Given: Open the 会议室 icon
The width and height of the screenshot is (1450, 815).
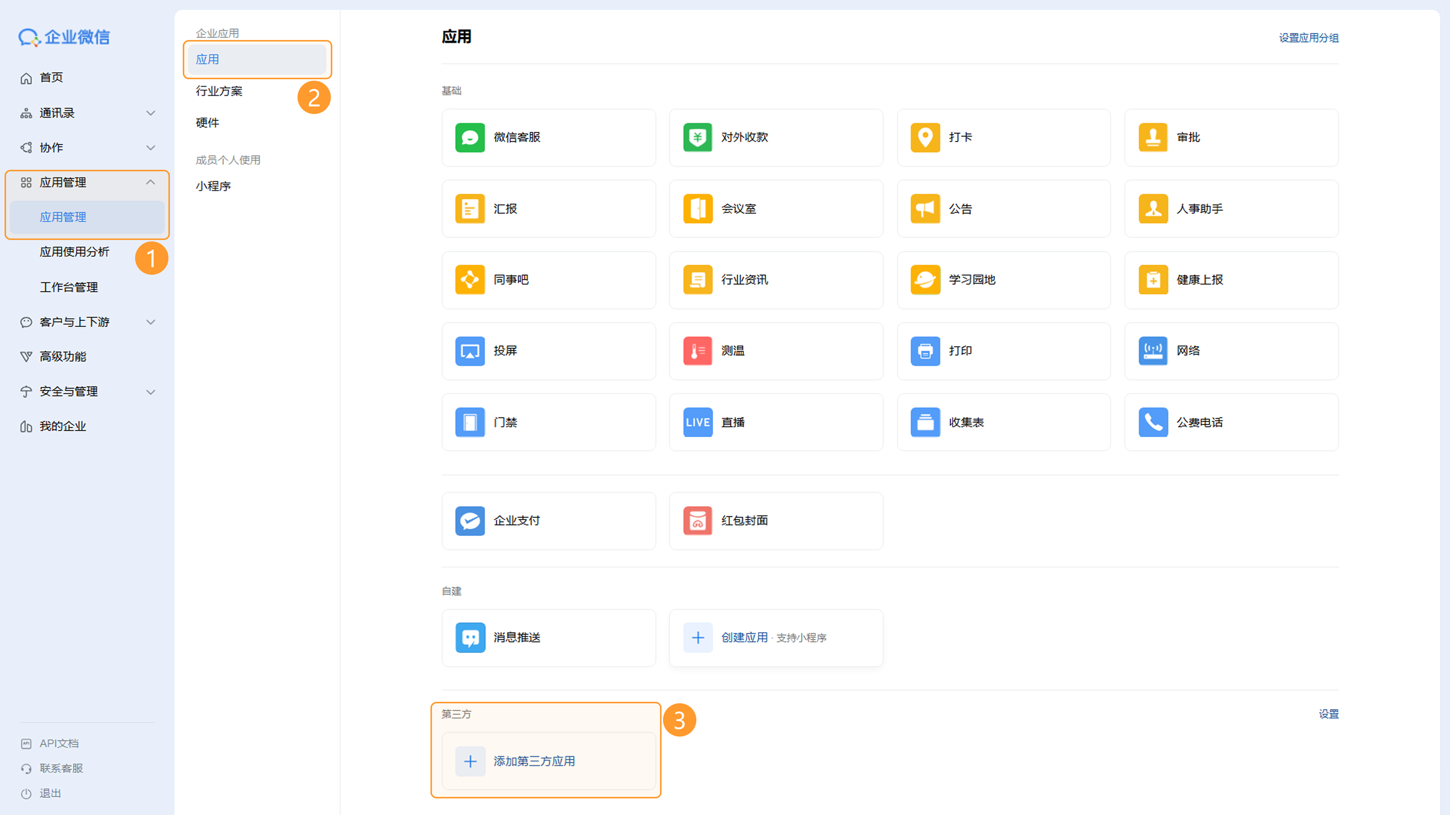Looking at the screenshot, I should (x=697, y=209).
